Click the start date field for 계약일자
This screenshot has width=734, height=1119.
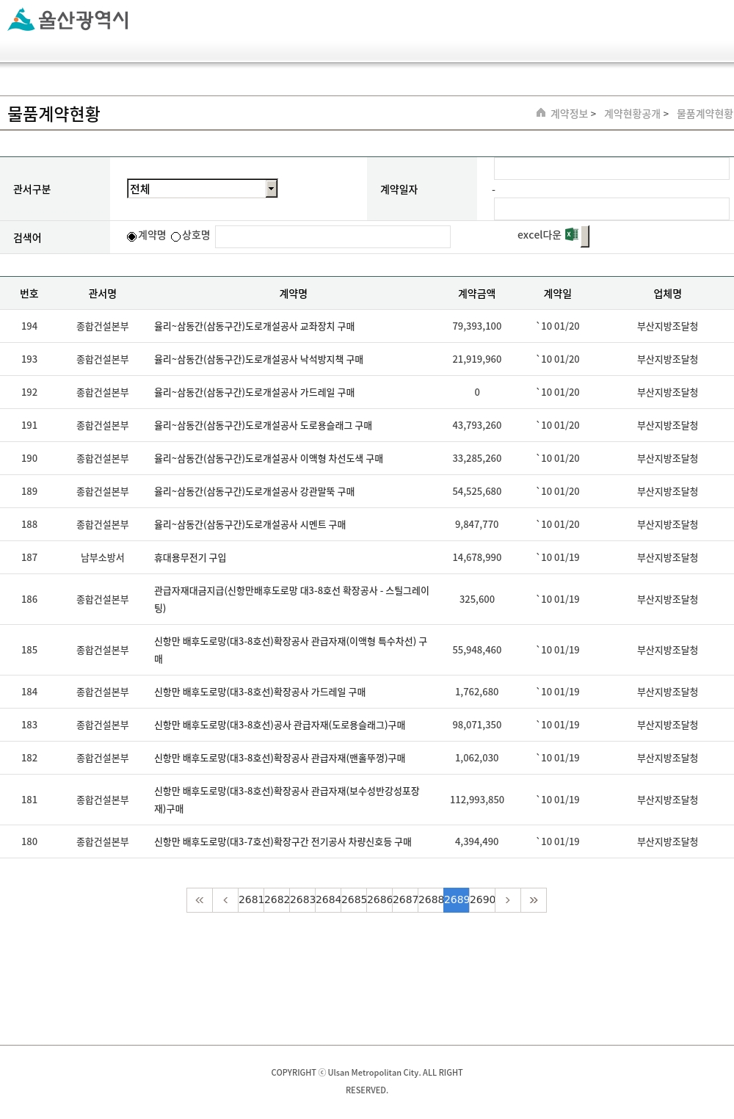[611, 169]
